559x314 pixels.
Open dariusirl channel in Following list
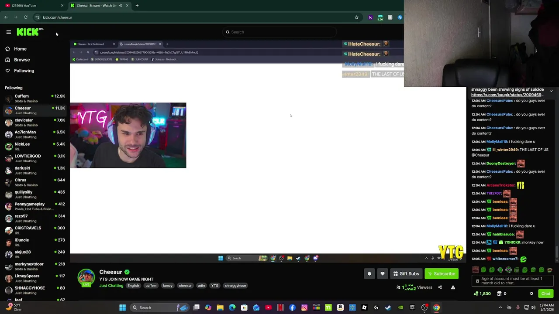click(35, 171)
